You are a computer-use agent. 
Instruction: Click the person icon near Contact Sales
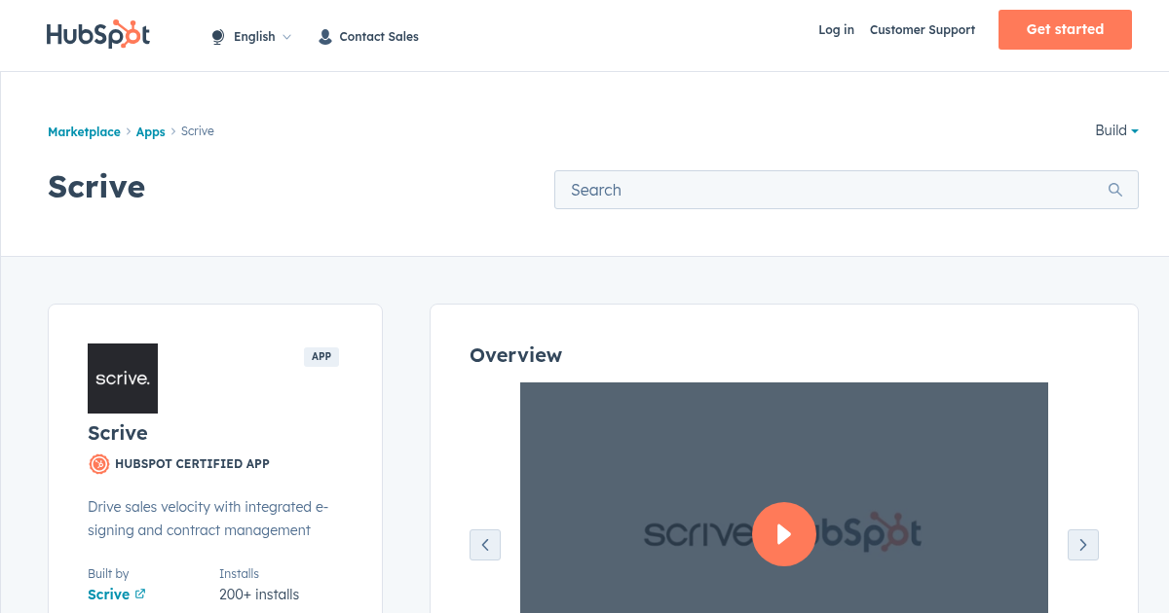tap(324, 36)
